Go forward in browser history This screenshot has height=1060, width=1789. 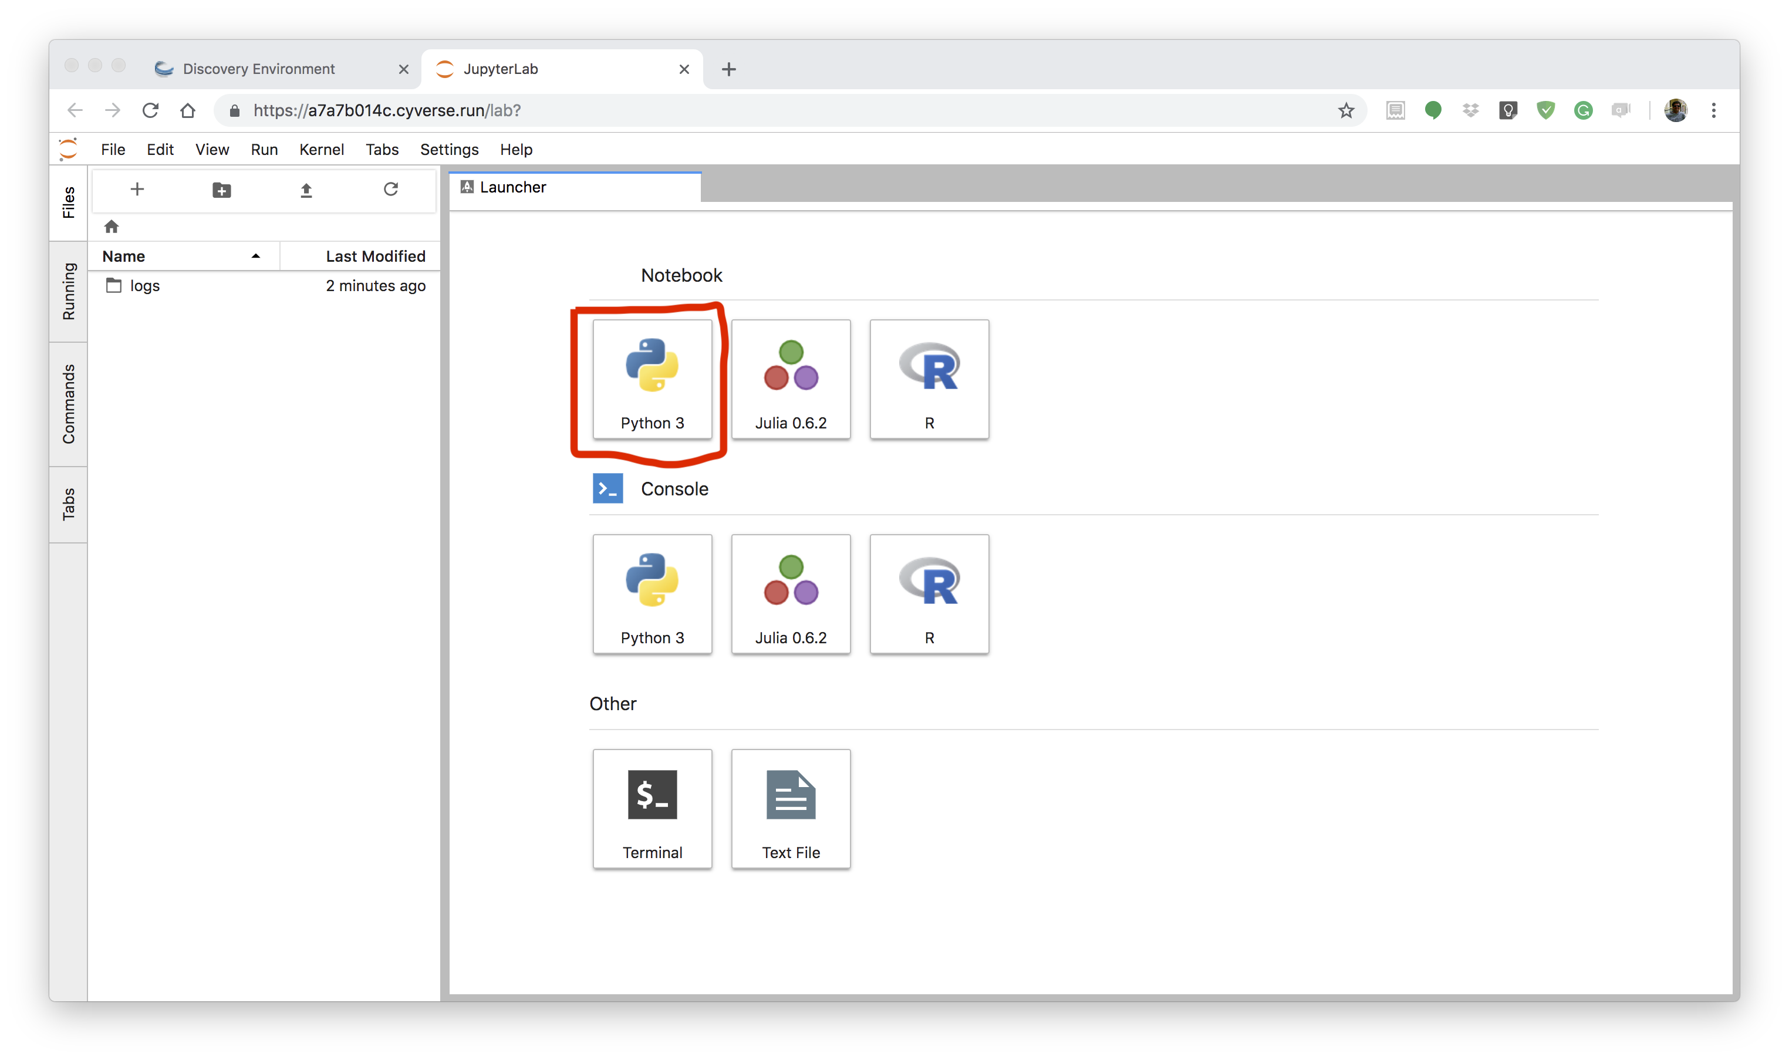113,110
